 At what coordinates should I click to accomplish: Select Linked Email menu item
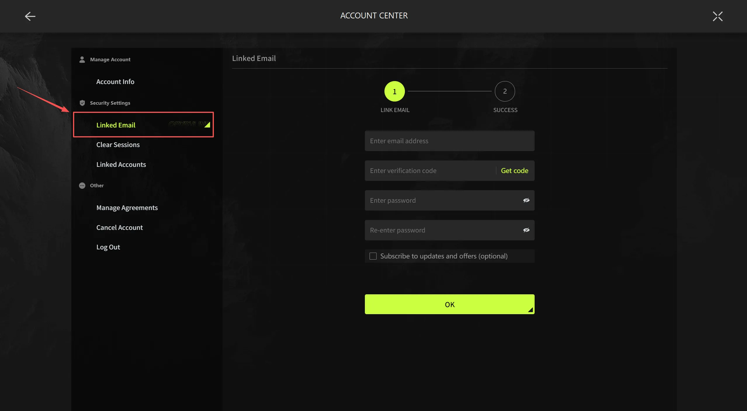pos(143,125)
